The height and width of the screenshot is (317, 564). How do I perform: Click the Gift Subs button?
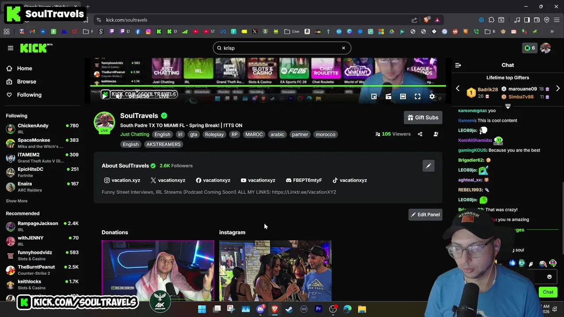423,118
